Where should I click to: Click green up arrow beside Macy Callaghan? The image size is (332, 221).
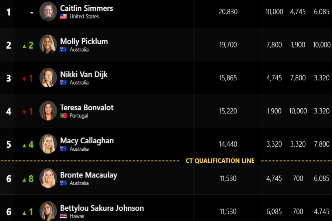point(24,145)
